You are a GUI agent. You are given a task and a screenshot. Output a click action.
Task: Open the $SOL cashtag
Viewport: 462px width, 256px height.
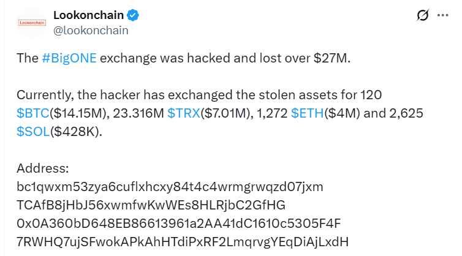[x=33, y=132]
